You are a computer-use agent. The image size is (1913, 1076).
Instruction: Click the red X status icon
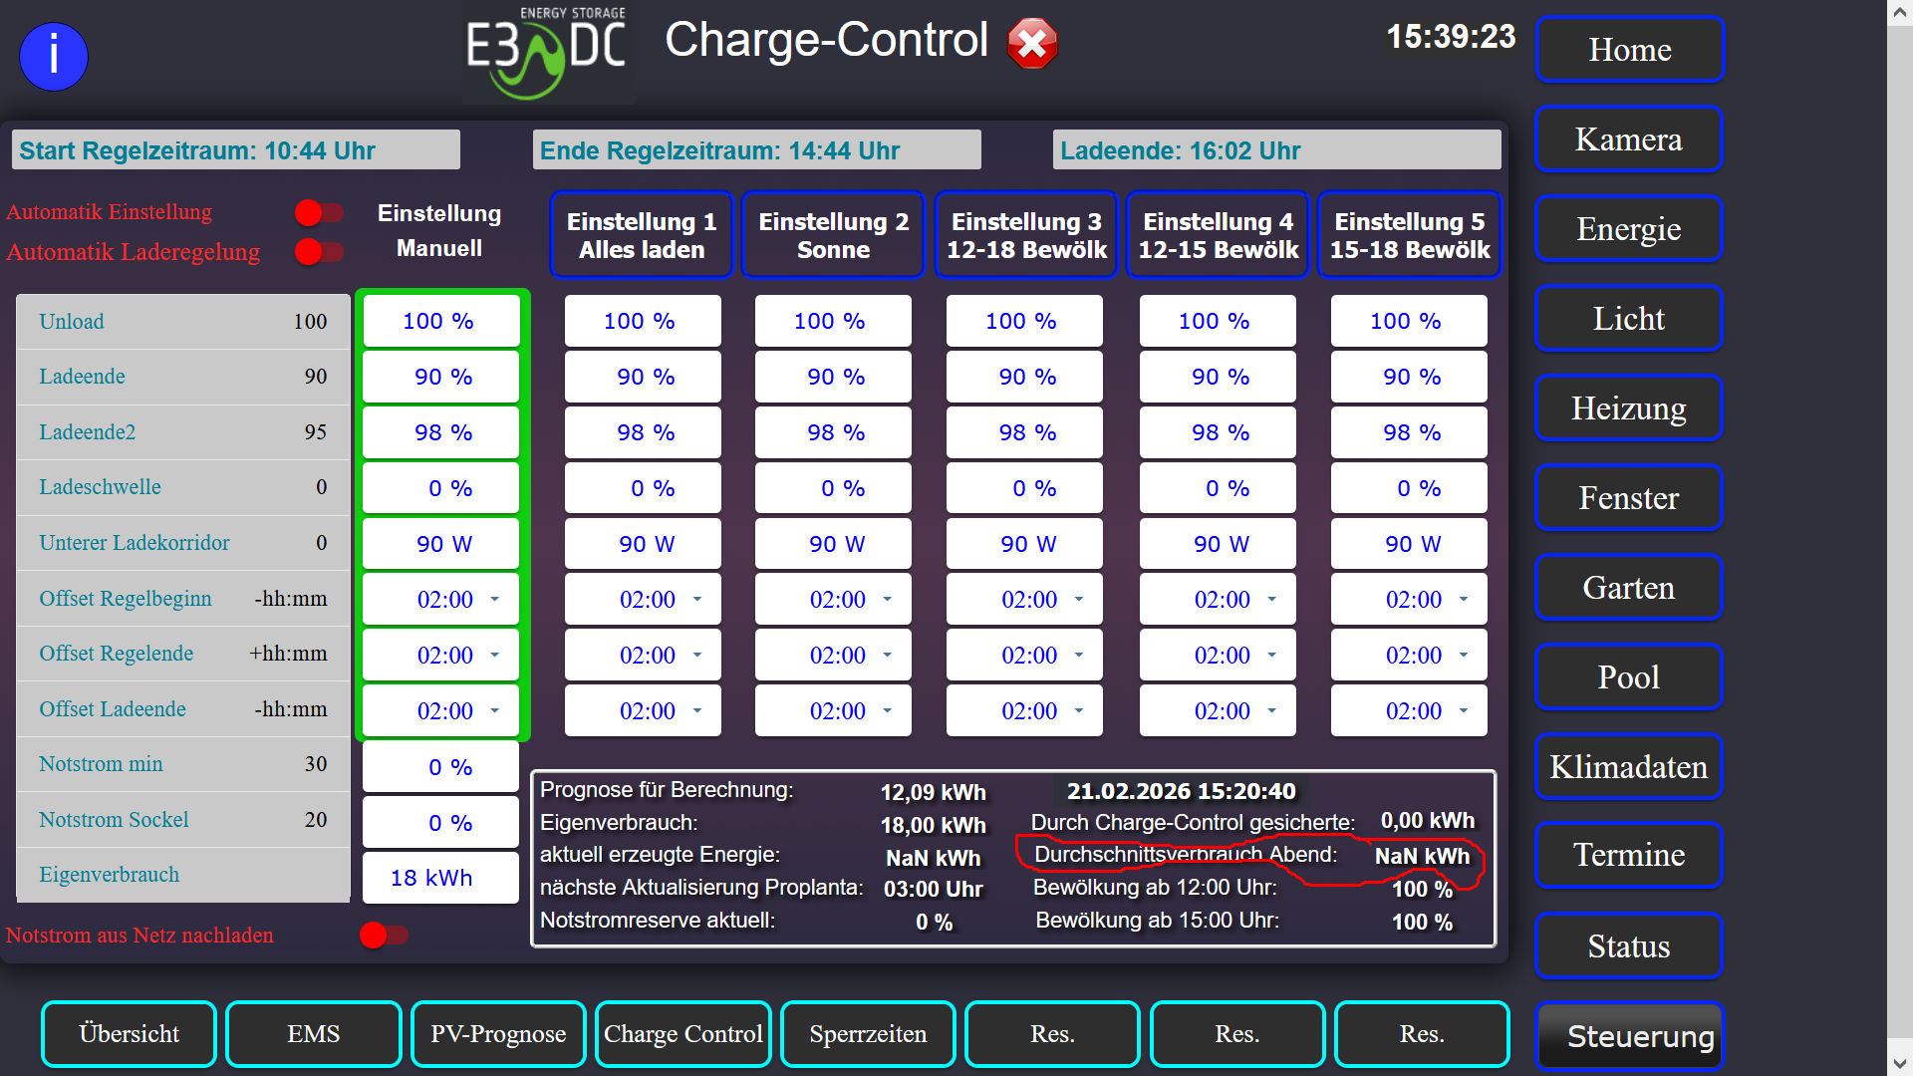coord(1032,44)
